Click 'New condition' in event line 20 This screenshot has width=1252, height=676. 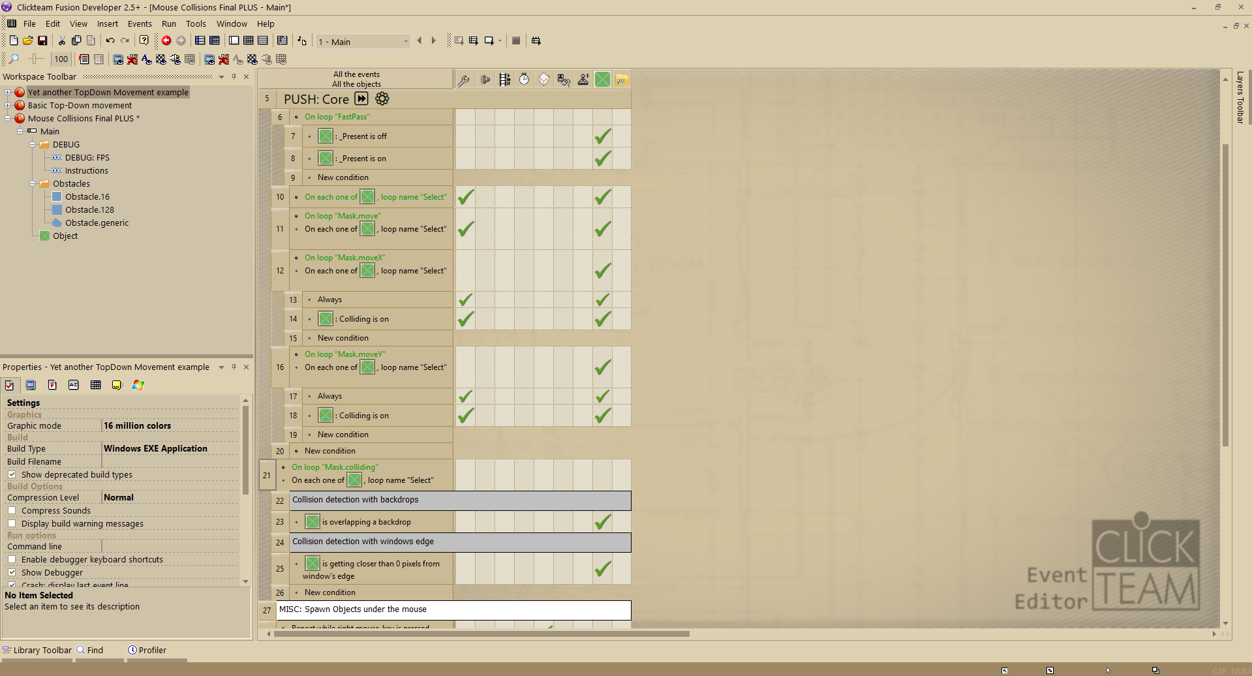click(330, 451)
